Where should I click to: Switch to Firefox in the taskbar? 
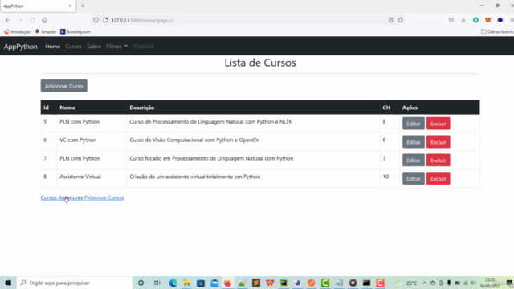228,283
